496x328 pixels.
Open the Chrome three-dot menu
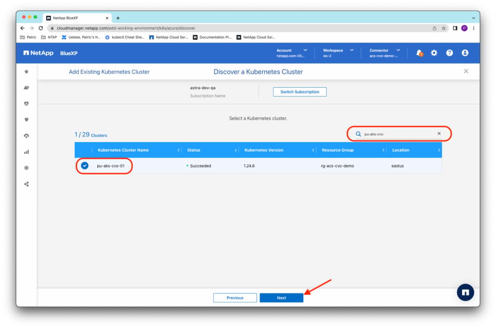473,28
